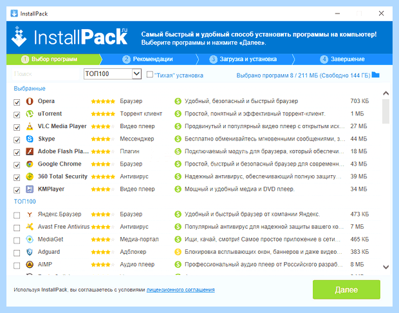
Task: Minimize the InstallPack window
Action: (337, 14)
